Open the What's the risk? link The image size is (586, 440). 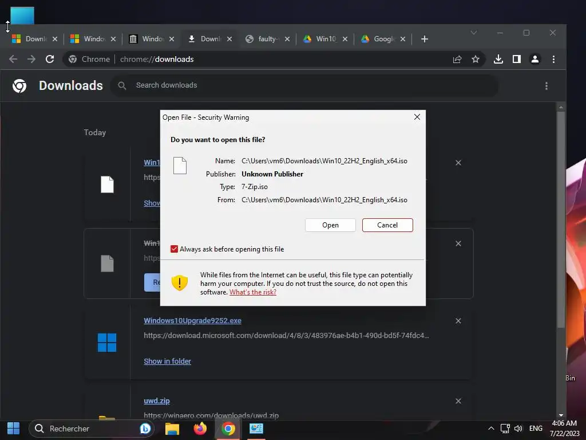pos(252,292)
